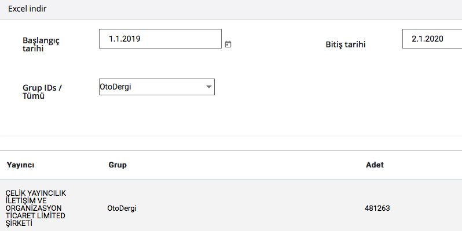Click the Bitiş tarihi date field
The image size is (462, 231).
432,39
